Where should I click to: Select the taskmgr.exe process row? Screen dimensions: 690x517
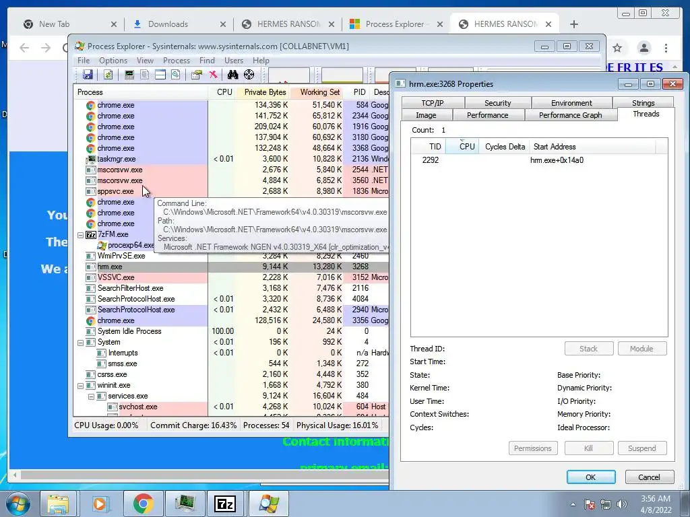pos(232,159)
